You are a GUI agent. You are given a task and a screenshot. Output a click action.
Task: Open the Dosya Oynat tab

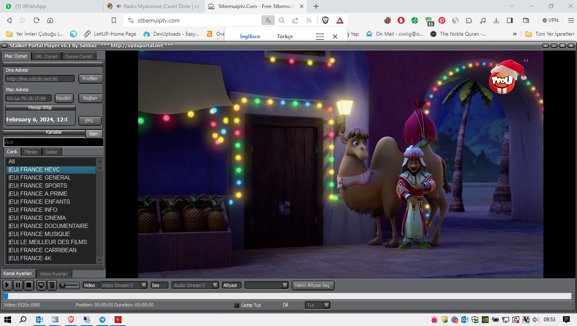pos(79,56)
